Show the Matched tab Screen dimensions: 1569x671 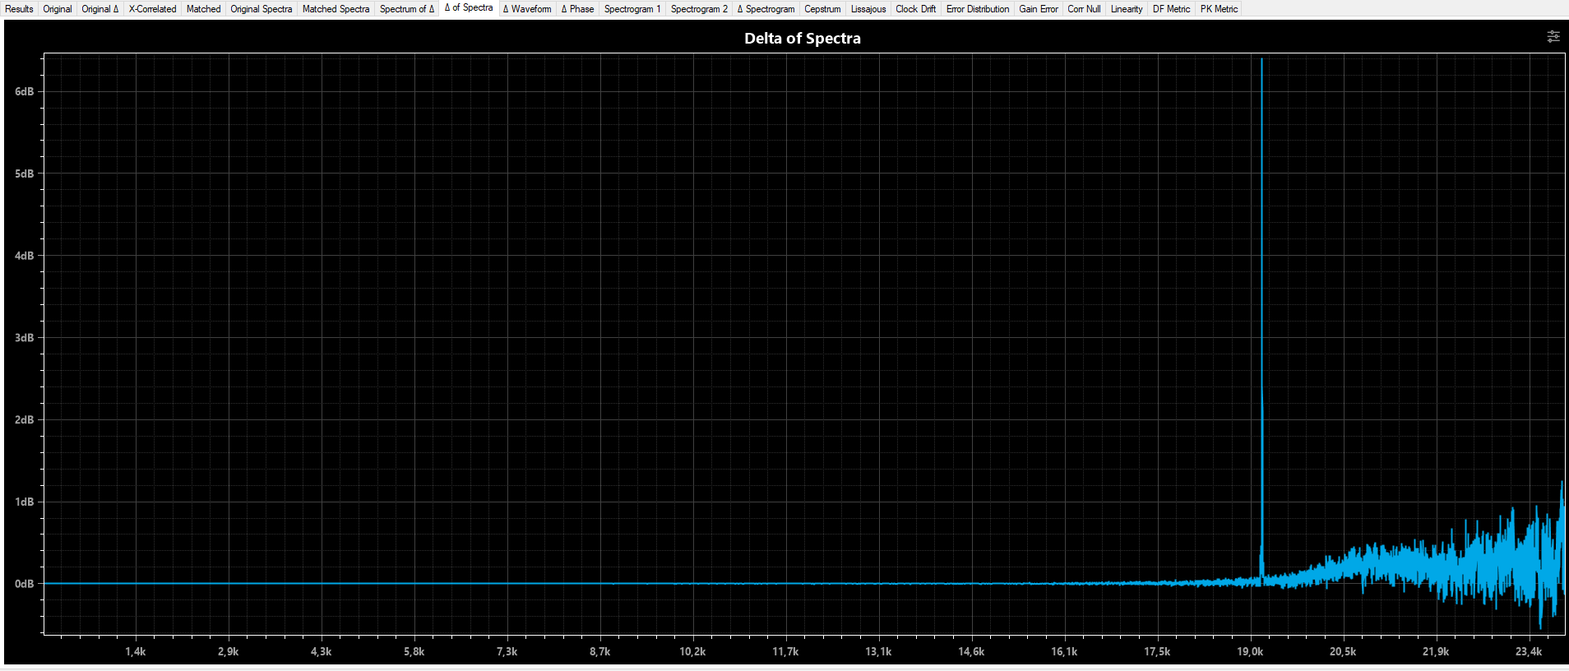pos(203,9)
